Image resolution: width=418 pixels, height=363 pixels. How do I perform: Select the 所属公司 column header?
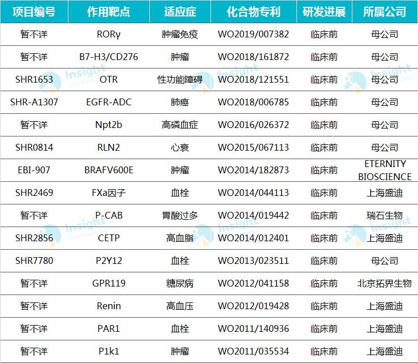(x=385, y=12)
